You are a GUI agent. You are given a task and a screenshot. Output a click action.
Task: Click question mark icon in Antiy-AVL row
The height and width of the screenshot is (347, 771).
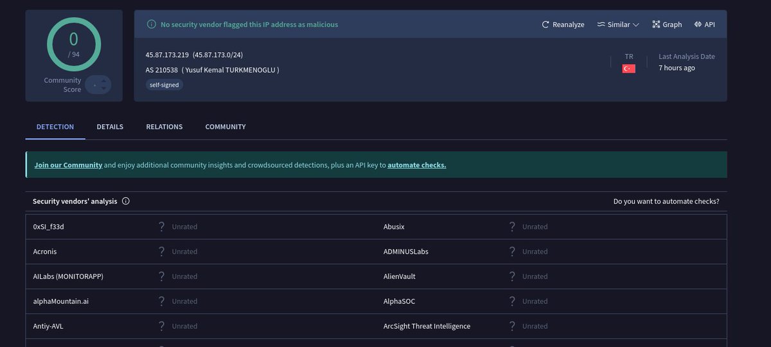point(161,326)
